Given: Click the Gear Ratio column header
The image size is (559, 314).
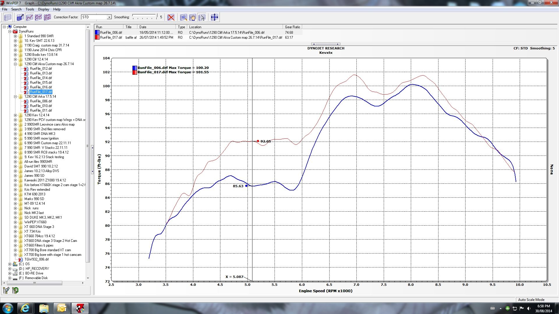Looking at the screenshot, I should tap(292, 27).
